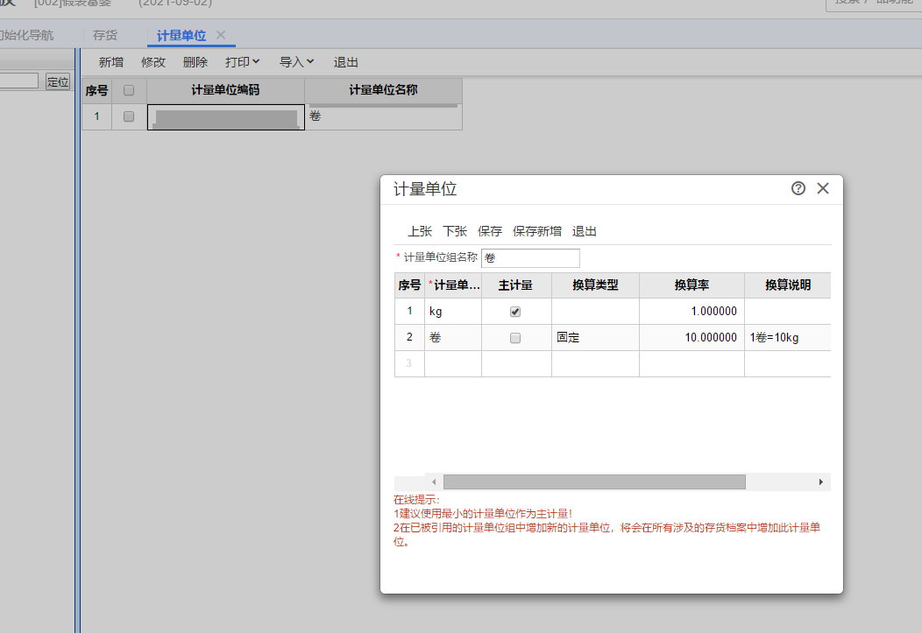Click the 换算类型 column header
922x633 pixels.
click(595, 285)
